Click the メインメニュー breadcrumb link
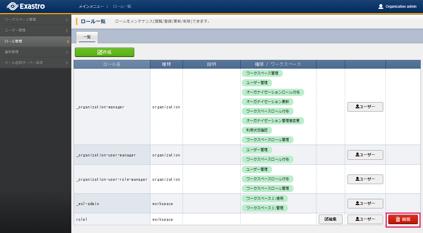Viewport: 423px width, 233px height. click(x=91, y=7)
